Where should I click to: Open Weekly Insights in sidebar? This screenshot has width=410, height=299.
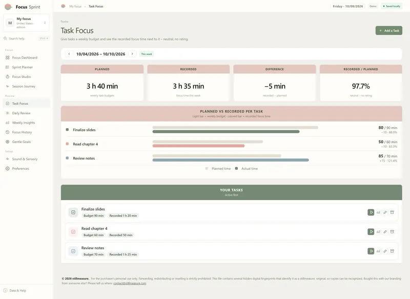coord(27,123)
